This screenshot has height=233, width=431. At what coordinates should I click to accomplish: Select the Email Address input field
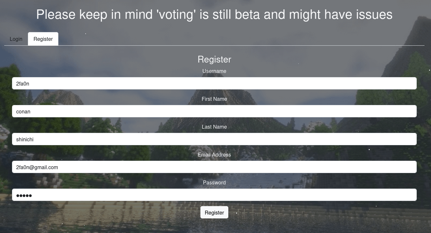click(x=214, y=167)
